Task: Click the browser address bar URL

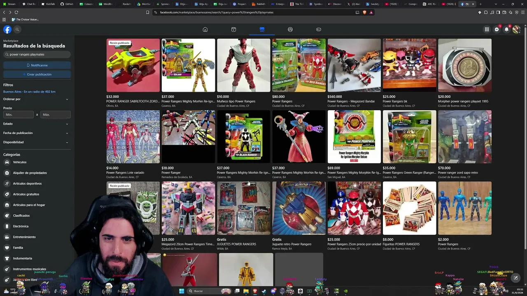Action: 217,12
